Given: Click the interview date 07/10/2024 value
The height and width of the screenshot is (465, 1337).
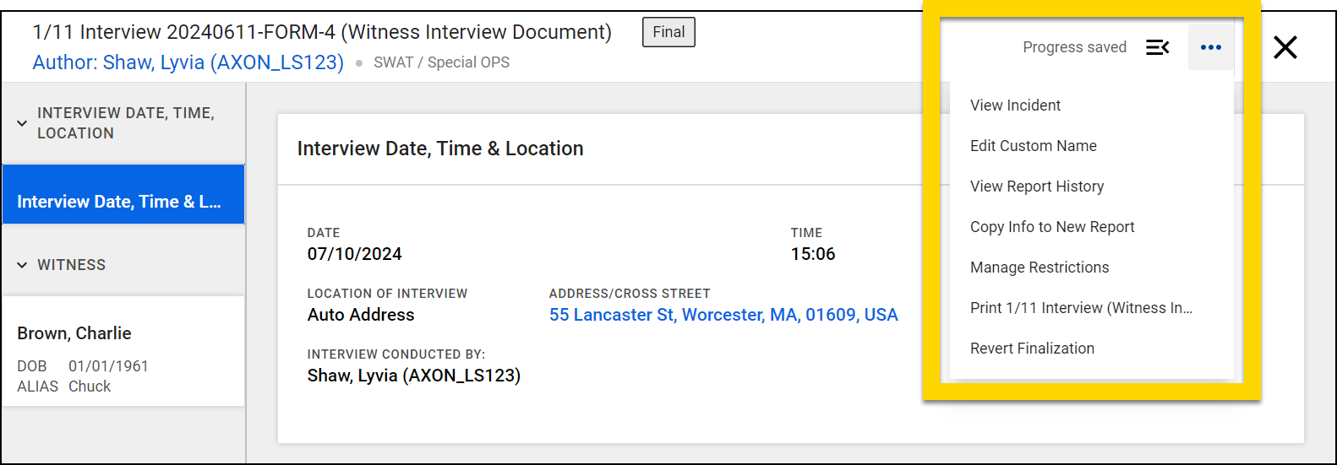Looking at the screenshot, I should [x=354, y=254].
